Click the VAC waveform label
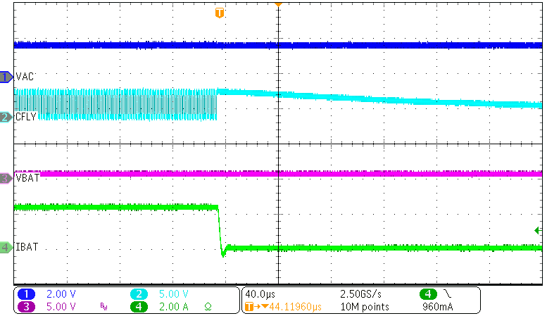547x316 pixels. pyautogui.click(x=25, y=77)
